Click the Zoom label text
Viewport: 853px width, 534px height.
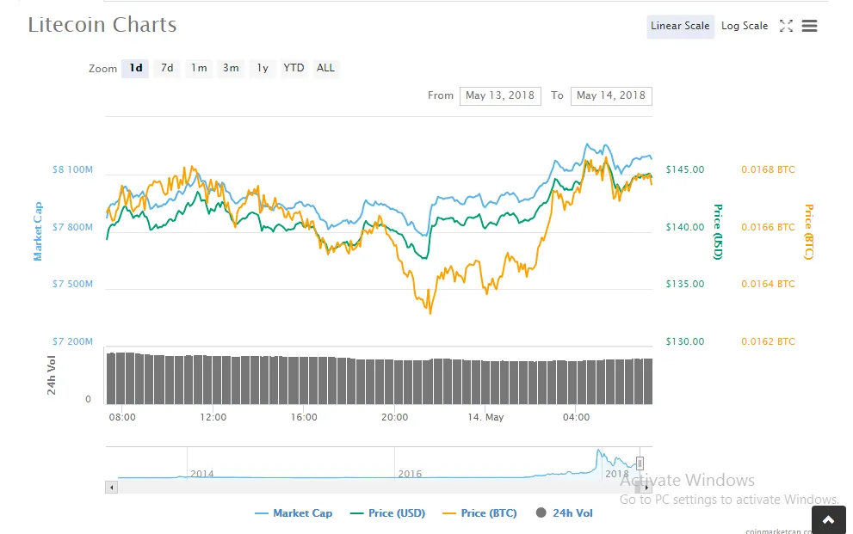tap(102, 69)
